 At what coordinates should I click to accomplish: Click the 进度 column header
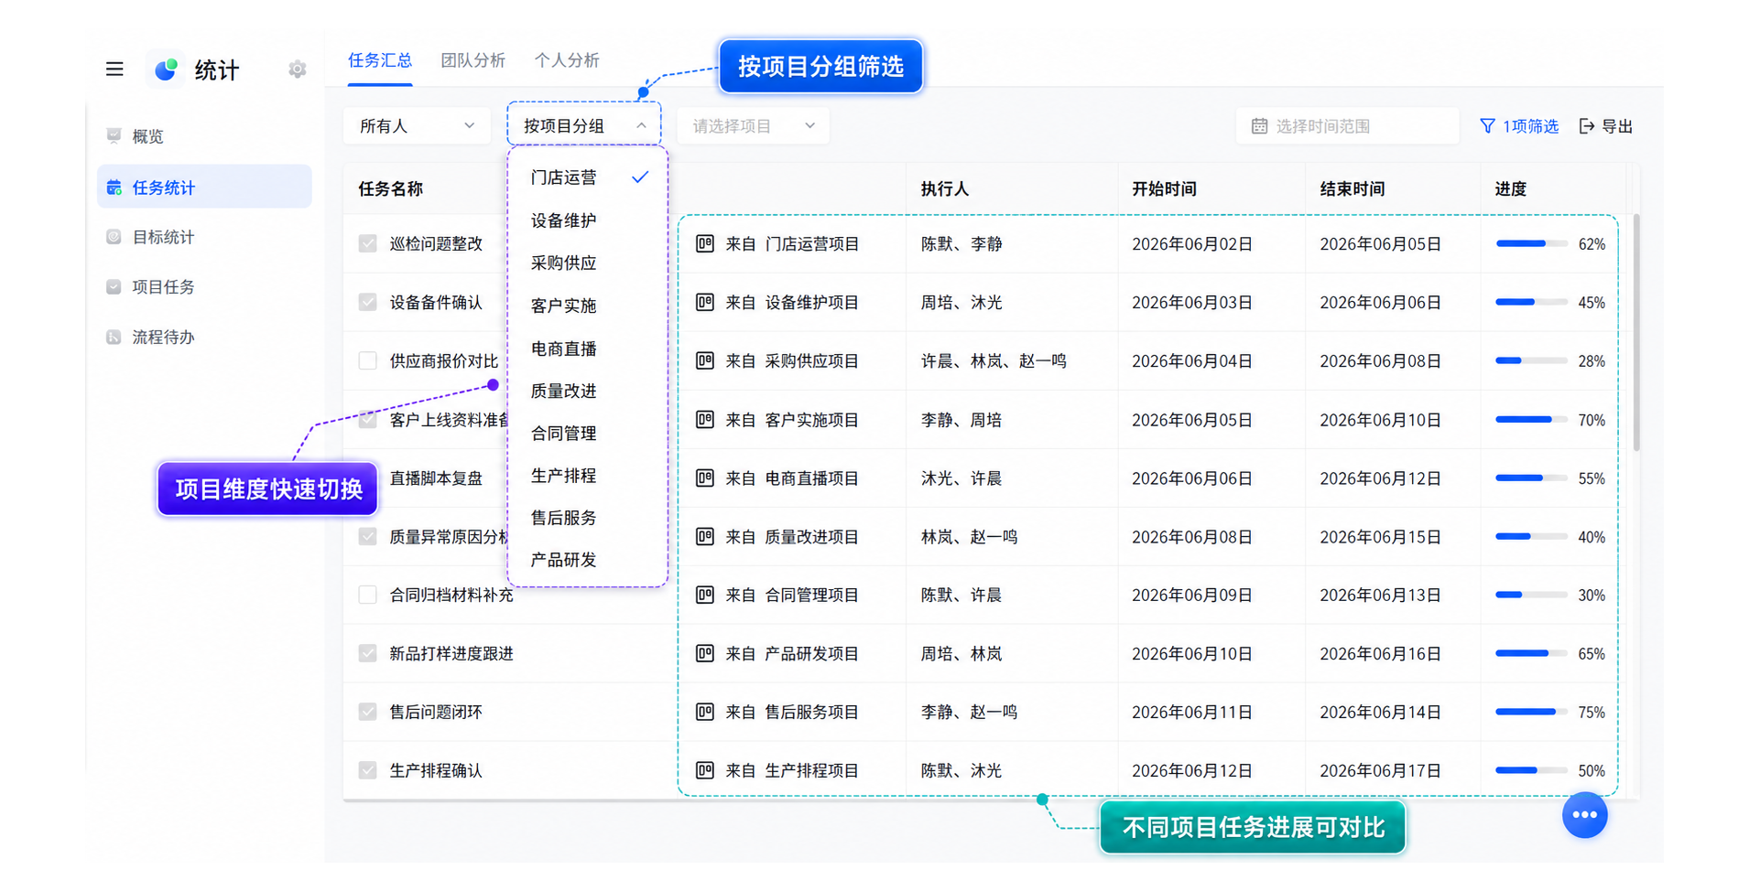click(1511, 189)
